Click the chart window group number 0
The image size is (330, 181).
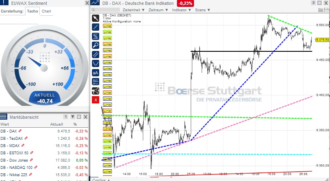(x=313, y=3)
